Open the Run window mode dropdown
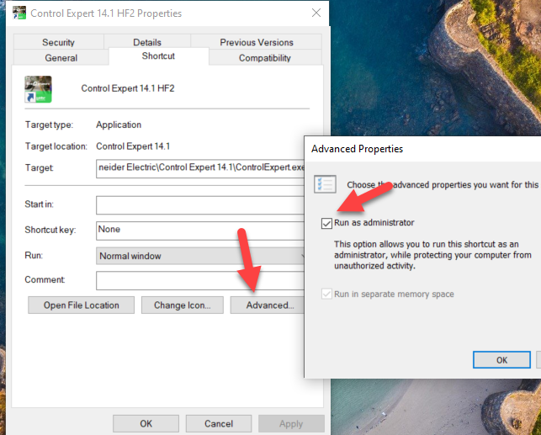 [200, 256]
